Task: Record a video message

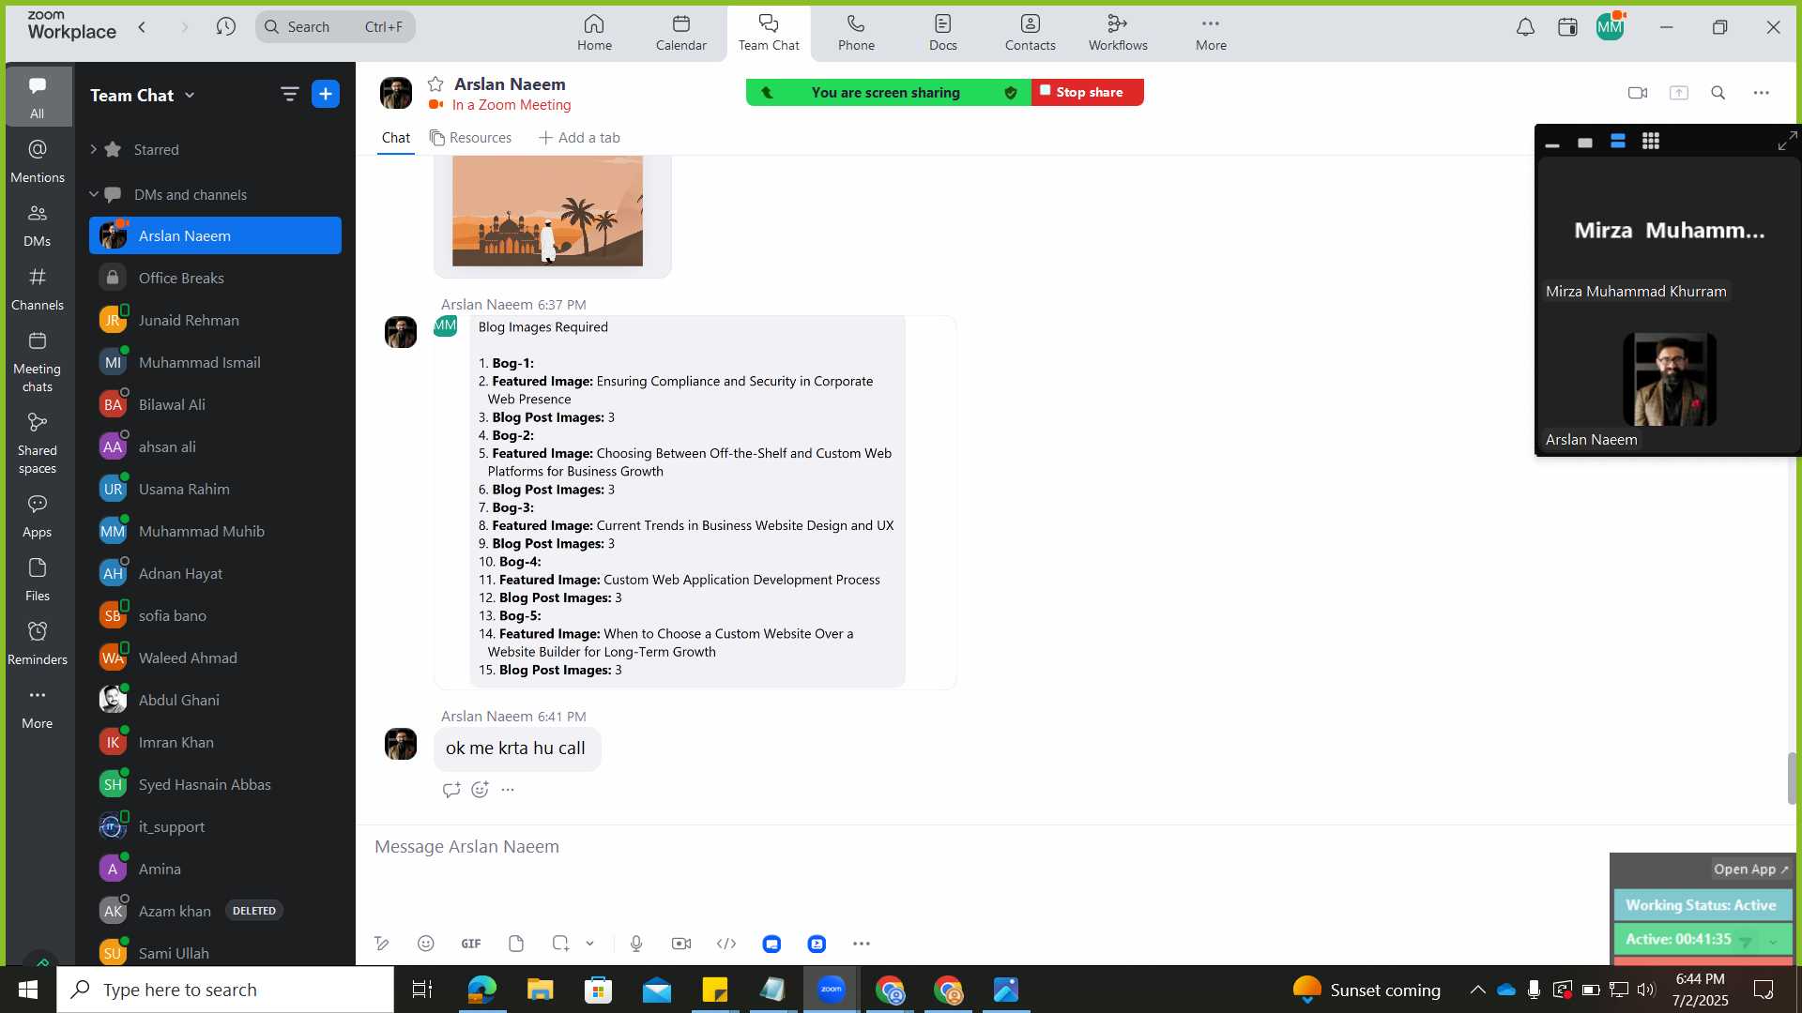Action: tap(681, 944)
